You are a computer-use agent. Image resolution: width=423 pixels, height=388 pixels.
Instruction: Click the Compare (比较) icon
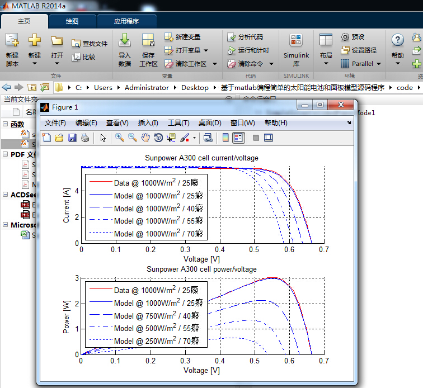(76, 57)
